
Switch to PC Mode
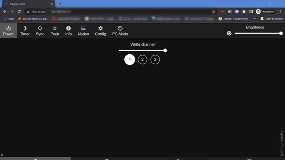(120, 31)
